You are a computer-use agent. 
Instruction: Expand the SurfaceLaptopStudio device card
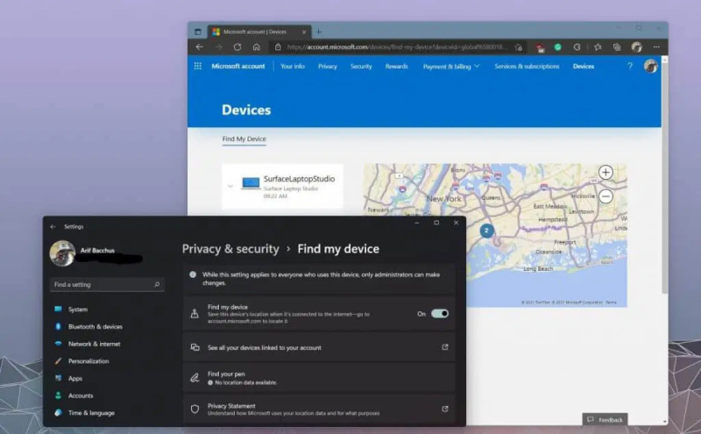[230, 185]
